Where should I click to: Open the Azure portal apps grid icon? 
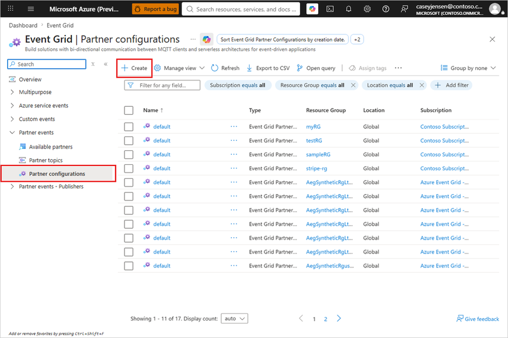tap(10, 8)
